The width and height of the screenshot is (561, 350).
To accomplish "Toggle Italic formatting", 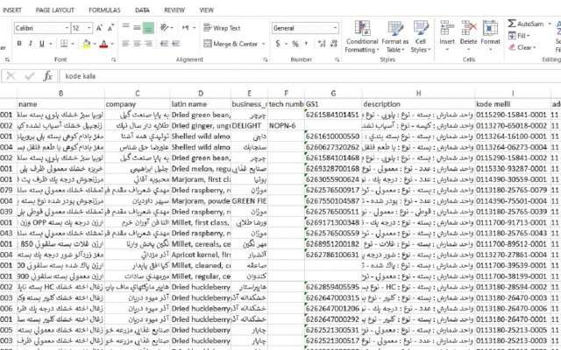I will (31, 44).
